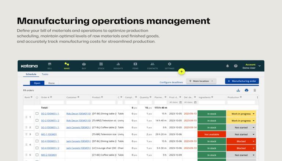Switch to the Schedule tab
Image resolution: width=282 pixels, height=161 pixels.
coord(31,74)
